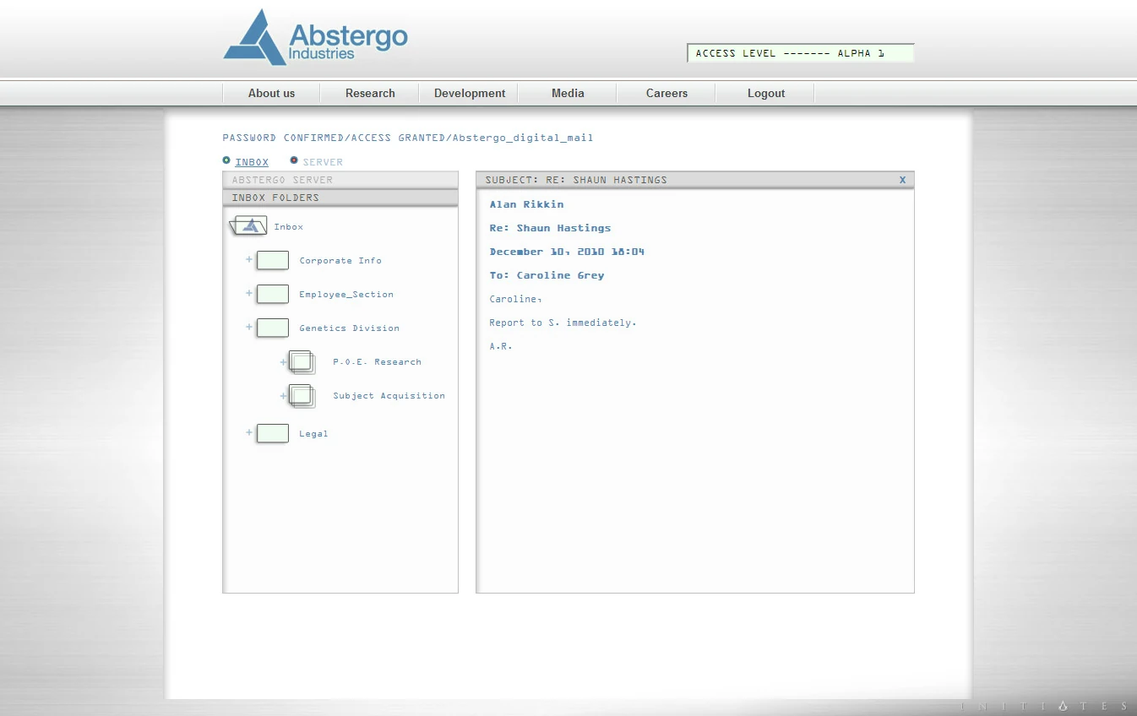This screenshot has height=716, width=1137.
Task: Open the Development menu
Action: point(470,93)
